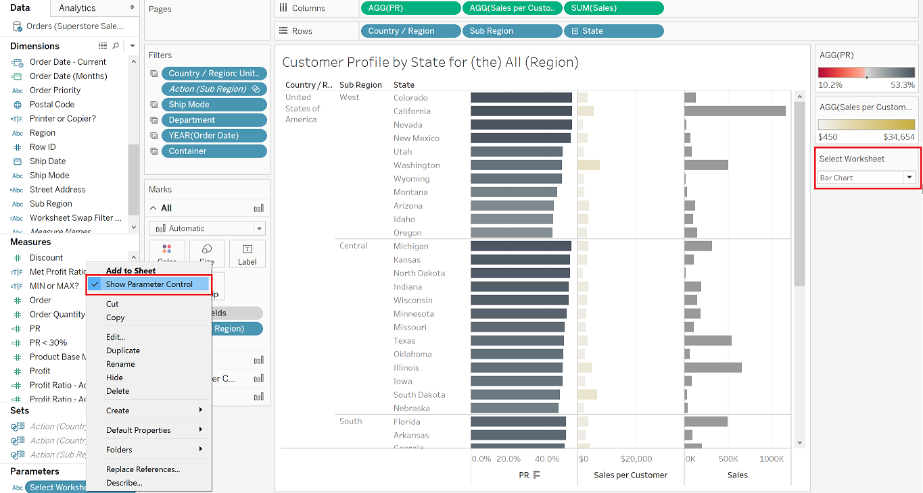Open the Automatic mark type dropdown
The image size is (923, 493).
click(207, 228)
